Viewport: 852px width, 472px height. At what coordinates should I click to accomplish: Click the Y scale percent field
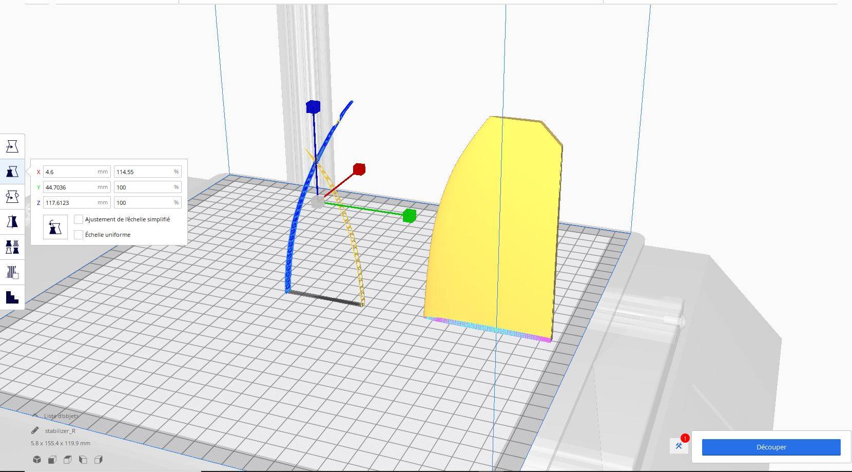(148, 187)
